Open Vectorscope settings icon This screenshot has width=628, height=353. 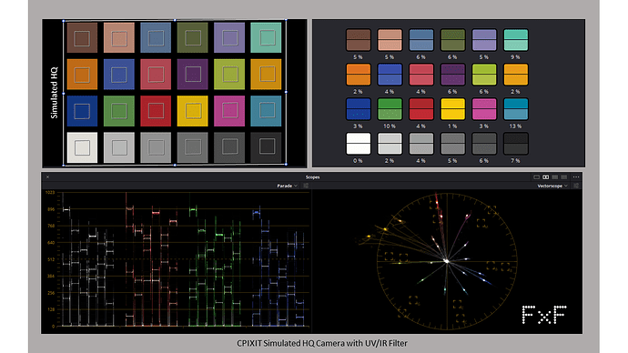[576, 186]
